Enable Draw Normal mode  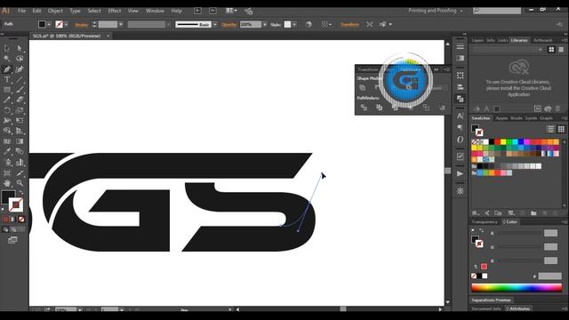pyautogui.click(x=5, y=229)
